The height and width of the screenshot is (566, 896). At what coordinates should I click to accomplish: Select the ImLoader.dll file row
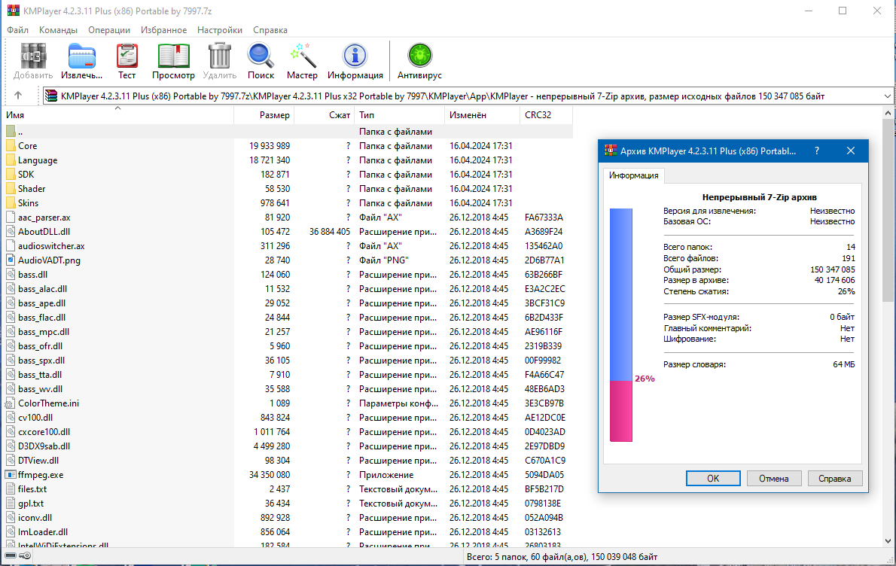(x=288, y=531)
